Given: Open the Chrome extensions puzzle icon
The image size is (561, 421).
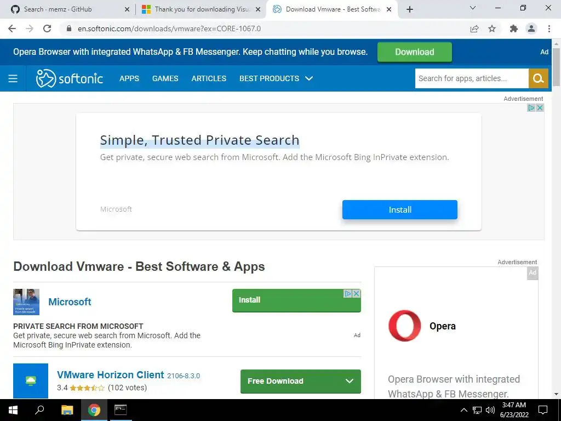Looking at the screenshot, I should click(514, 29).
